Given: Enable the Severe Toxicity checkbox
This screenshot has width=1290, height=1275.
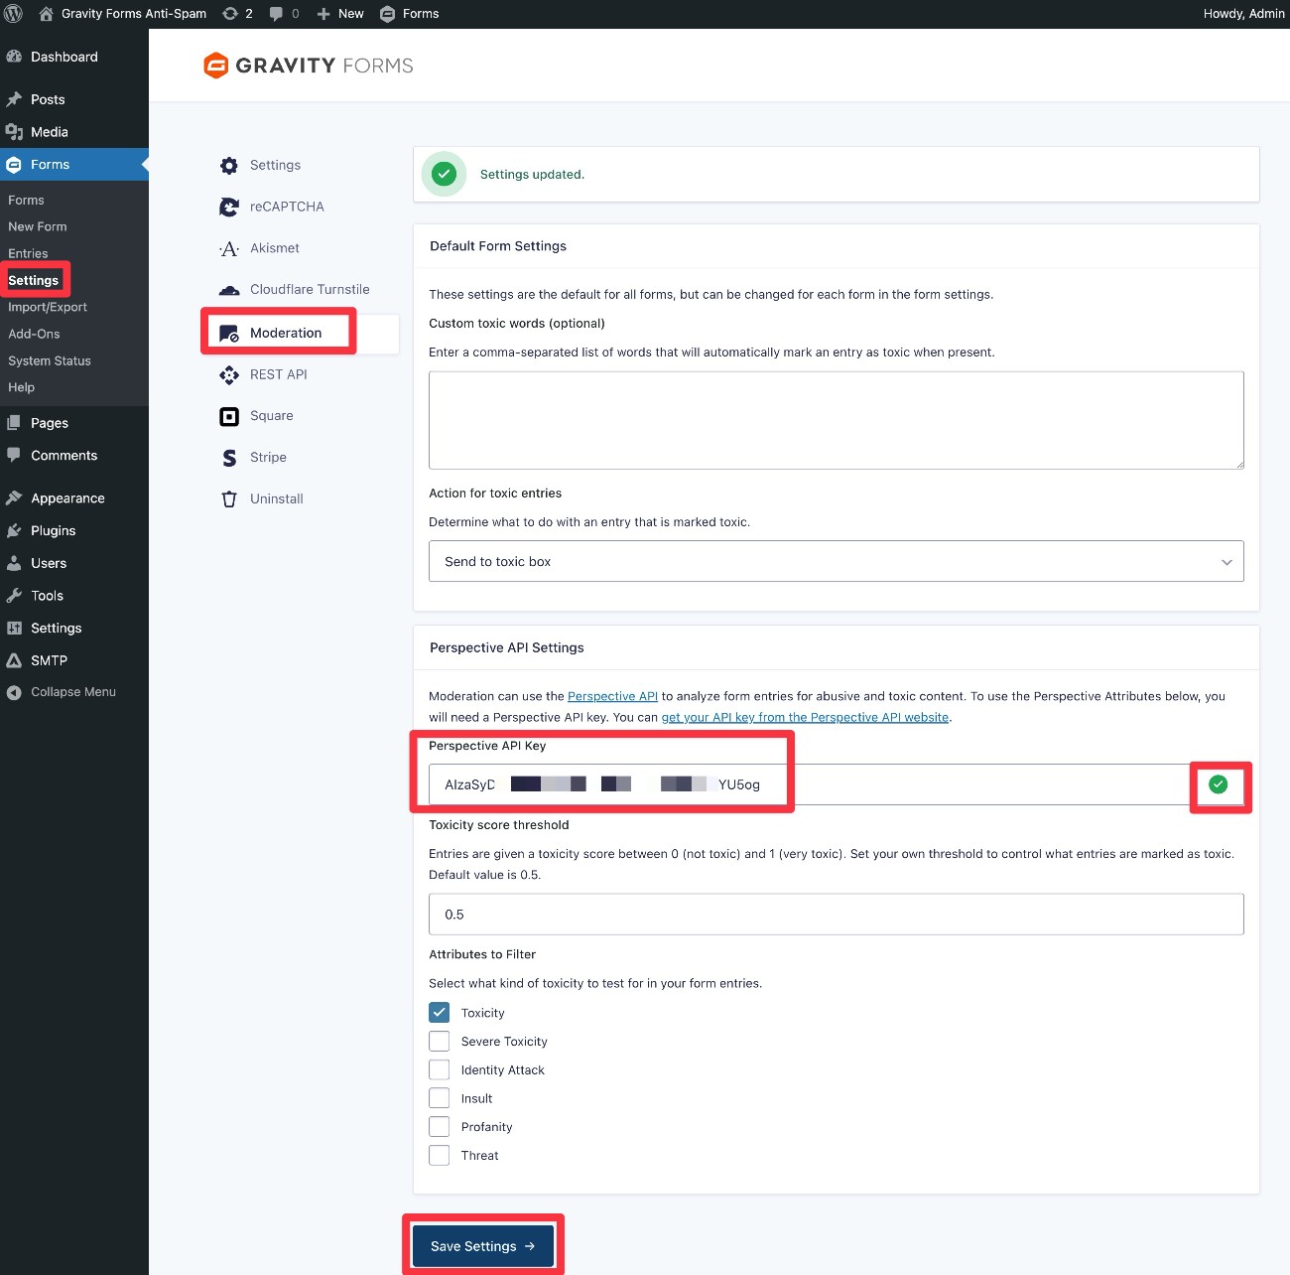Looking at the screenshot, I should coord(440,1042).
